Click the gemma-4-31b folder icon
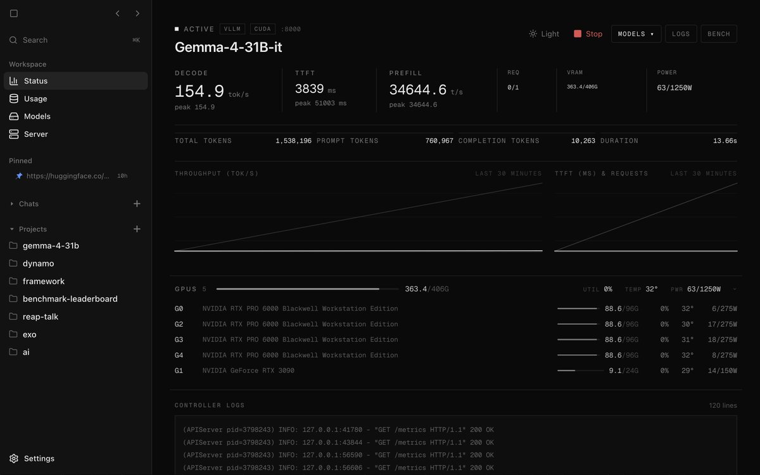This screenshot has width=760, height=475. [13, 246]
